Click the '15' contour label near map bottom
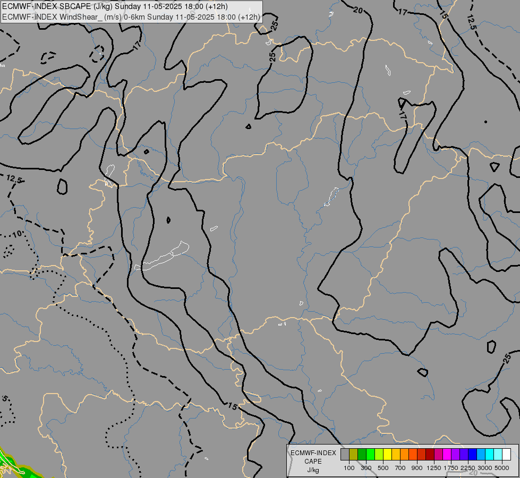The width and height of the screenshot is (520, 478). pos(233,406)
